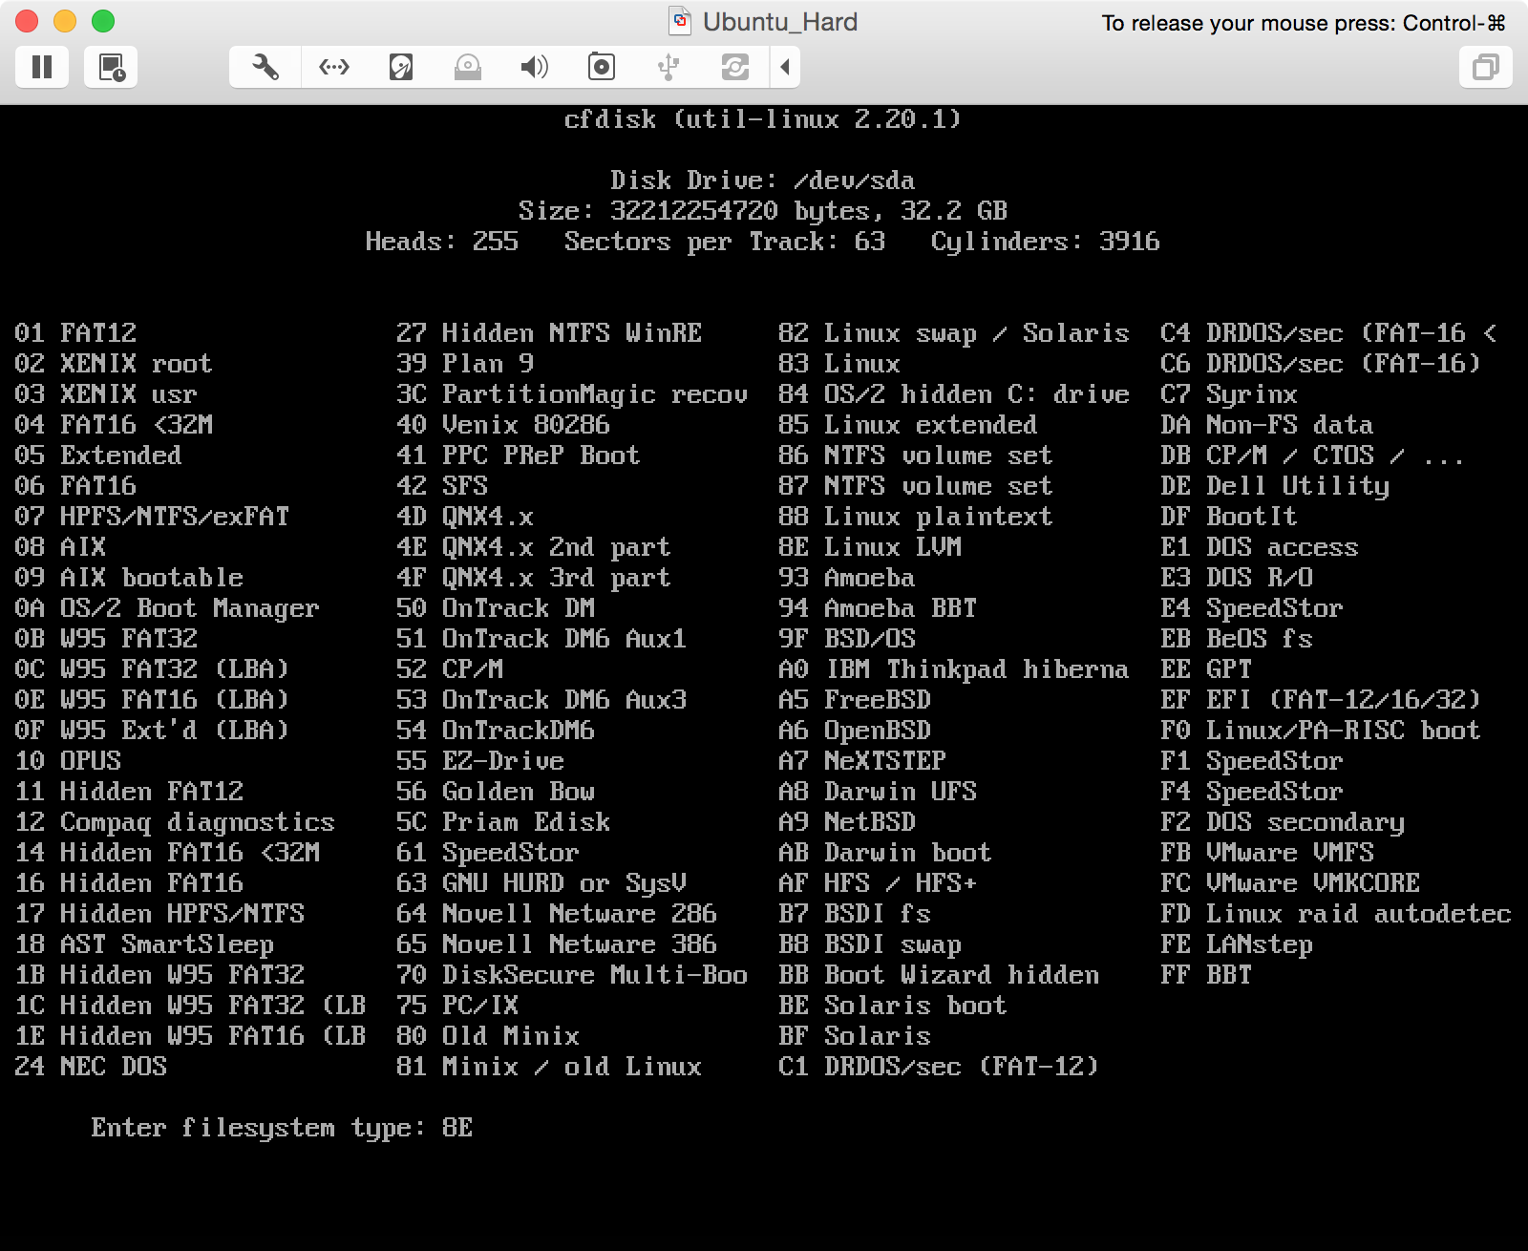Click '8E Linux LVM' entry
Screen dimensions: 1528x1251
coord(870,547)
